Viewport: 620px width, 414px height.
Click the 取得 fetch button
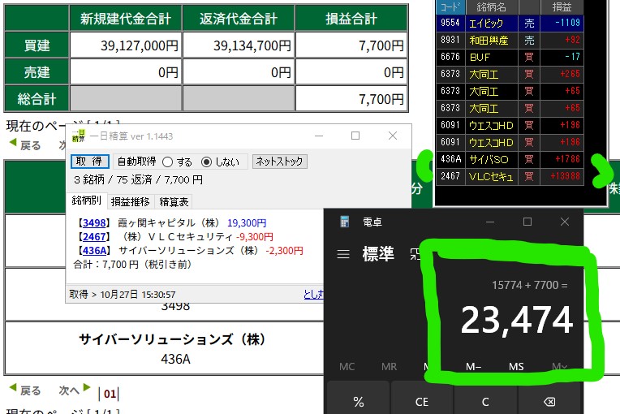pyautogui.click(x=90, y=162)
